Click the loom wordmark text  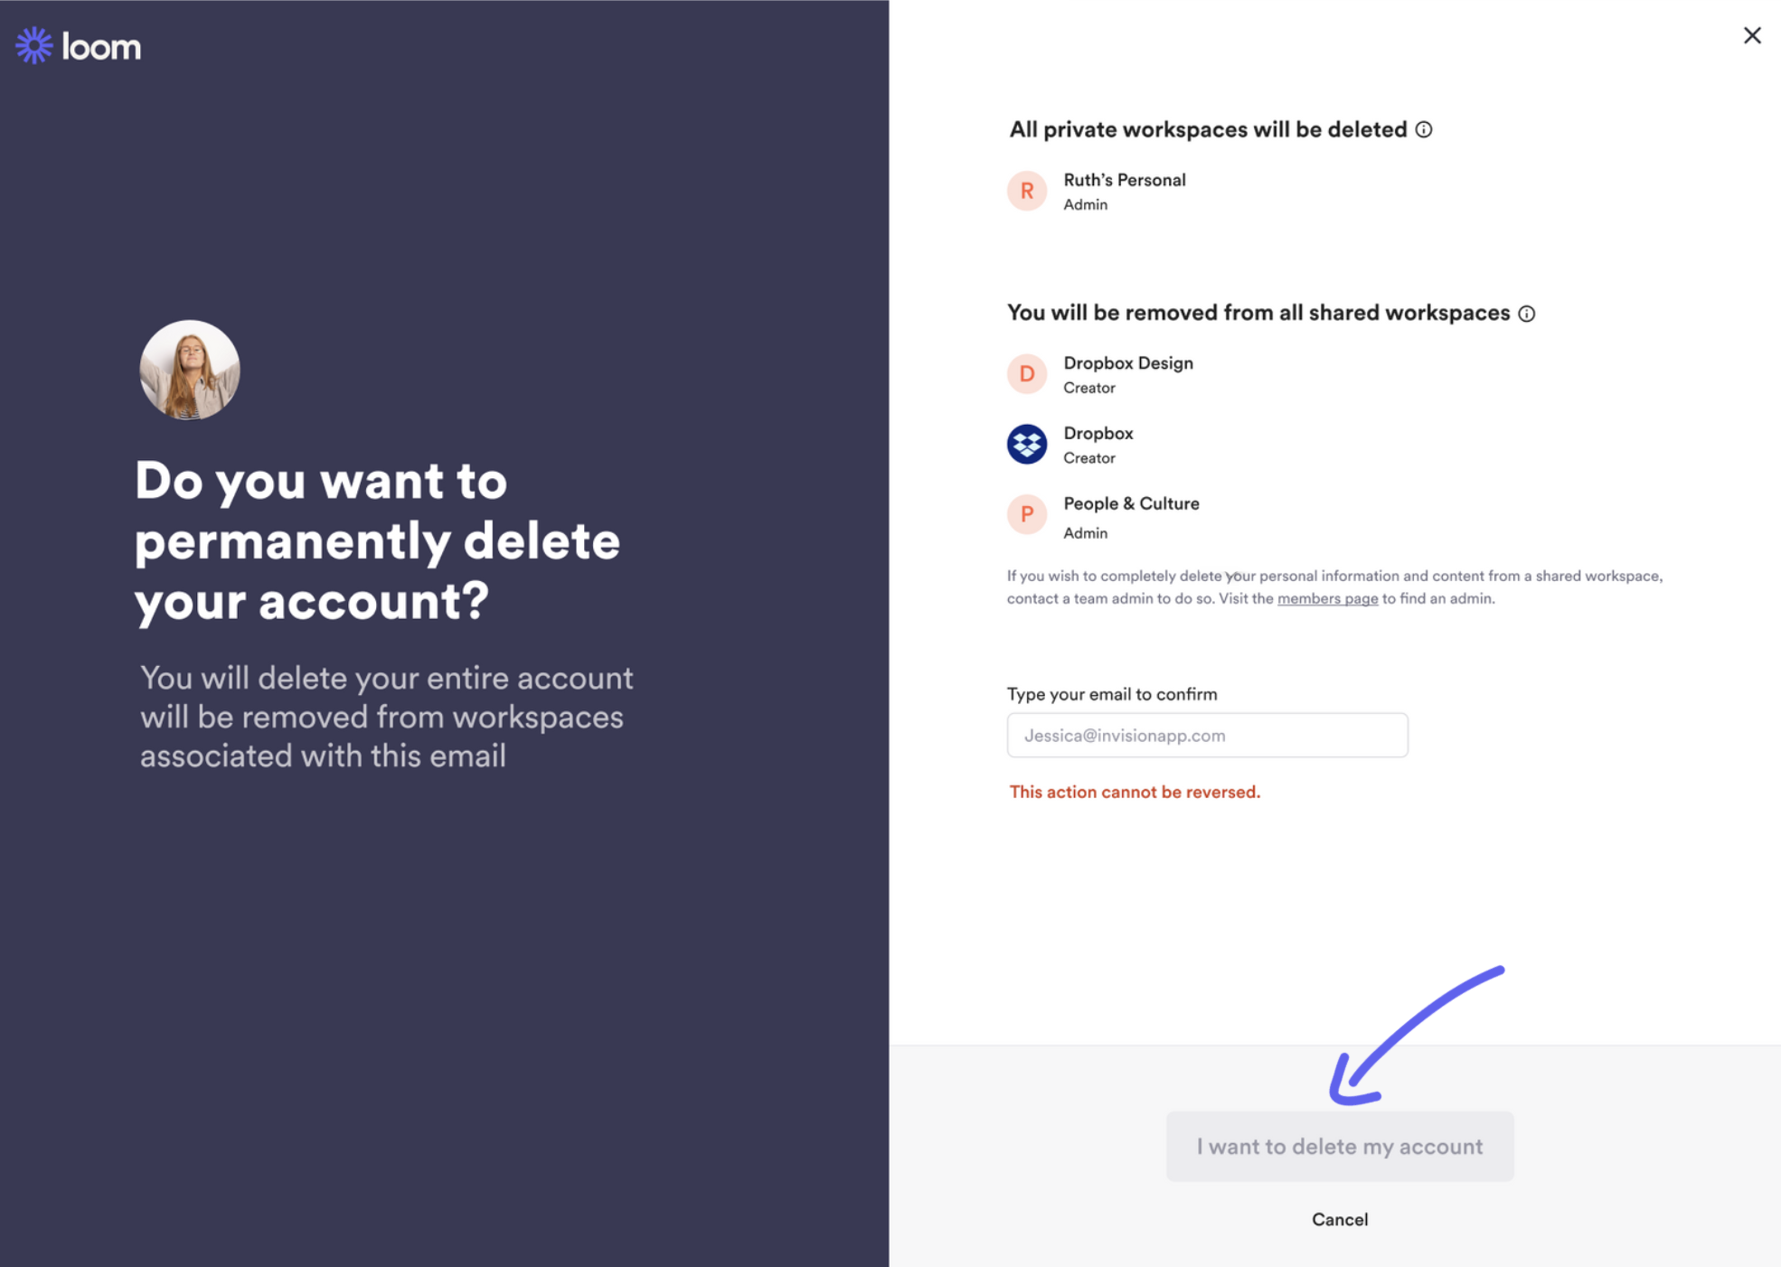tap(101, 47)
